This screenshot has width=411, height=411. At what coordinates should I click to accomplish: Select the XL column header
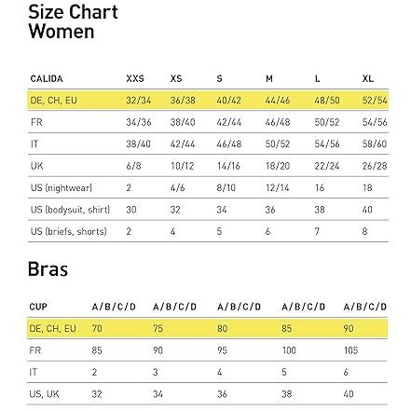click(368, 78)
